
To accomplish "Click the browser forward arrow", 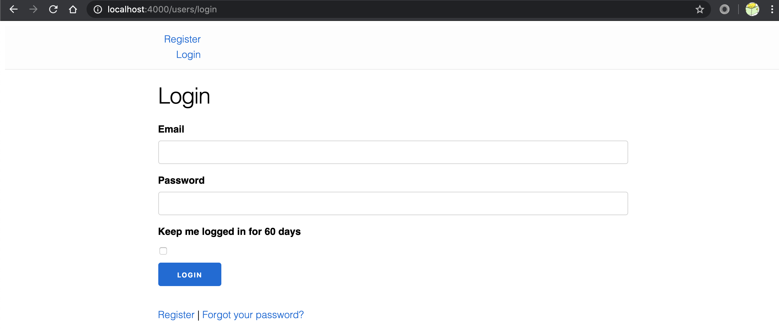I will [x=33, y=9].
